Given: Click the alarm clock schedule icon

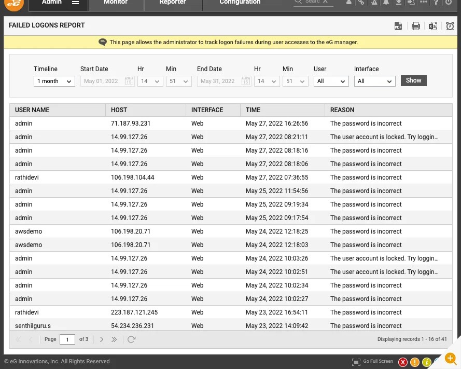Looking at the screenshot, I should (x=450, y=26).
